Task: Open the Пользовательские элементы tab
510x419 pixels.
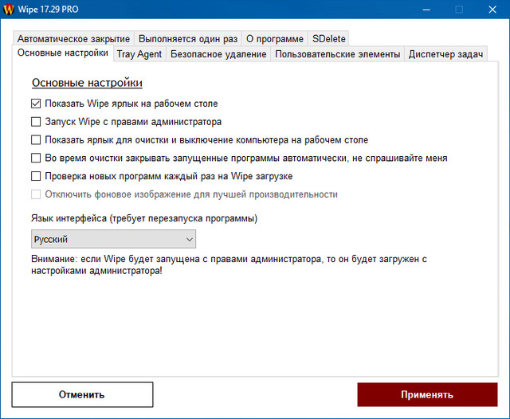Action: pyautogui.click(x=338, y=54)
